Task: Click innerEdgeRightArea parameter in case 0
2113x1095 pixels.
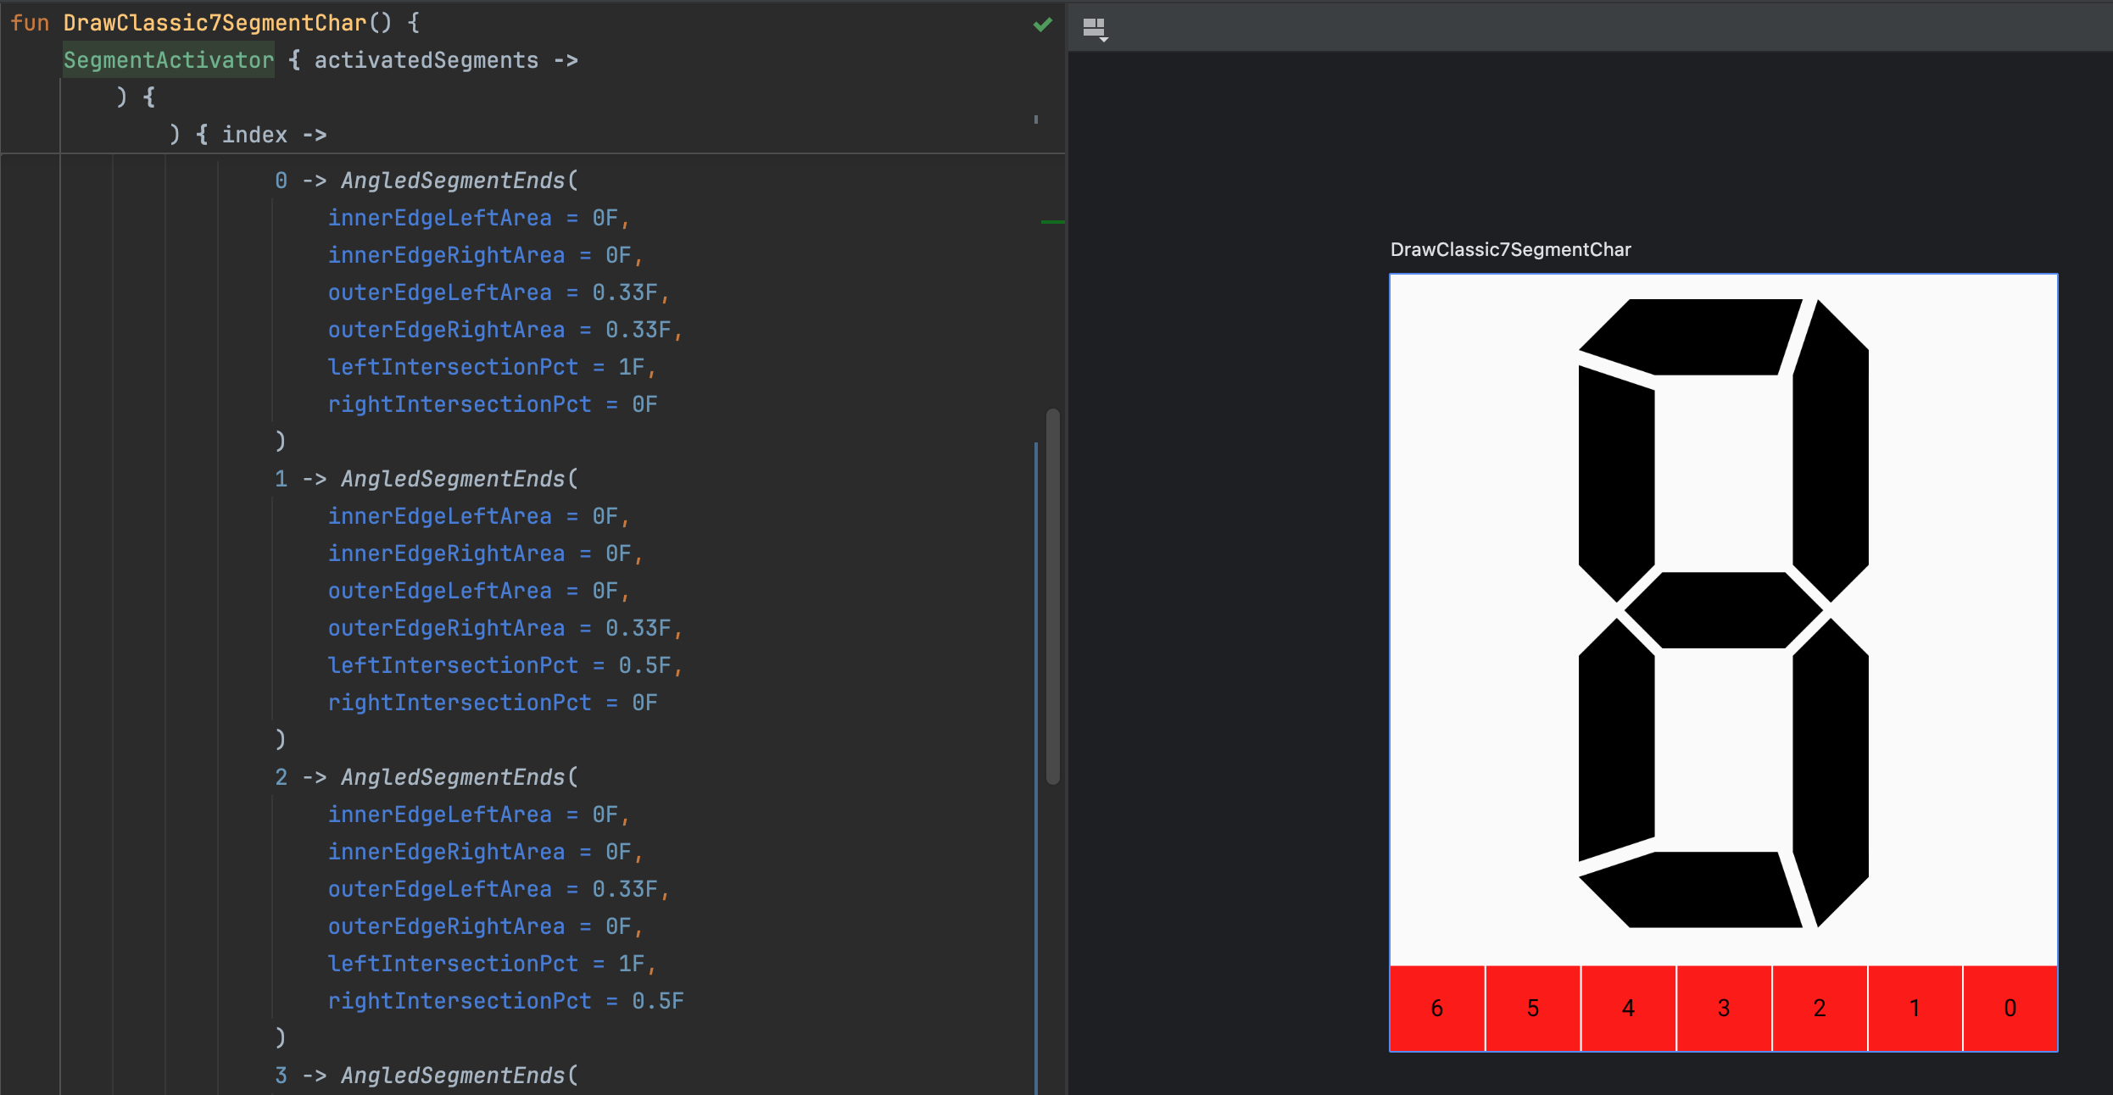Action: (x=446, y=255)
